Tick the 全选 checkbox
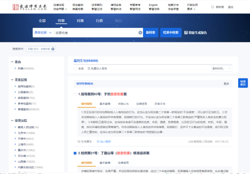The width and height of the screenshot is (250, 174). (75, 68)
